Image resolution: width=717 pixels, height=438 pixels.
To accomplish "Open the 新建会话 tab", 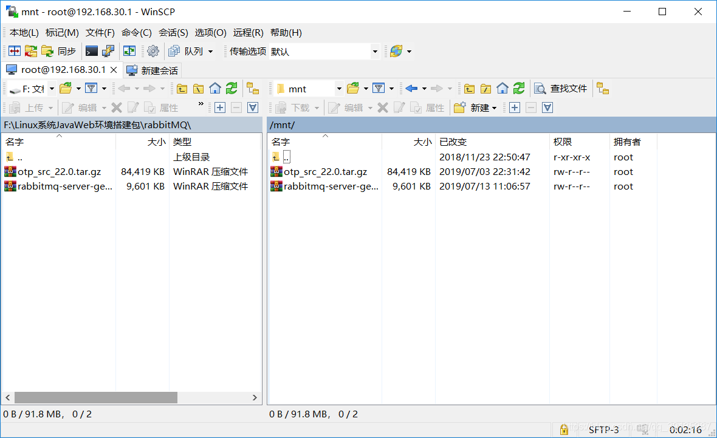I will (x=152, y=70).
